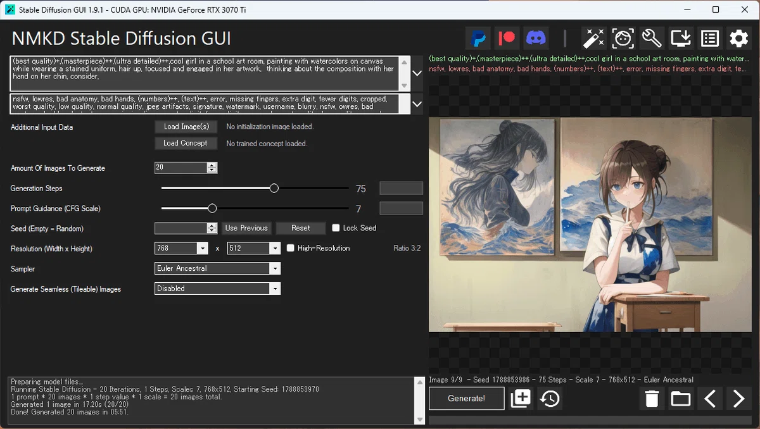Open the installer download icon

point(681,38)
